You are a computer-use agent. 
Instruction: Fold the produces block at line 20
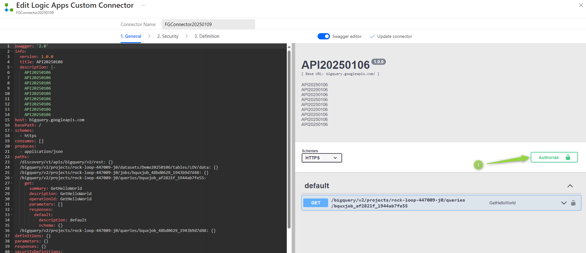click(12, 146)
